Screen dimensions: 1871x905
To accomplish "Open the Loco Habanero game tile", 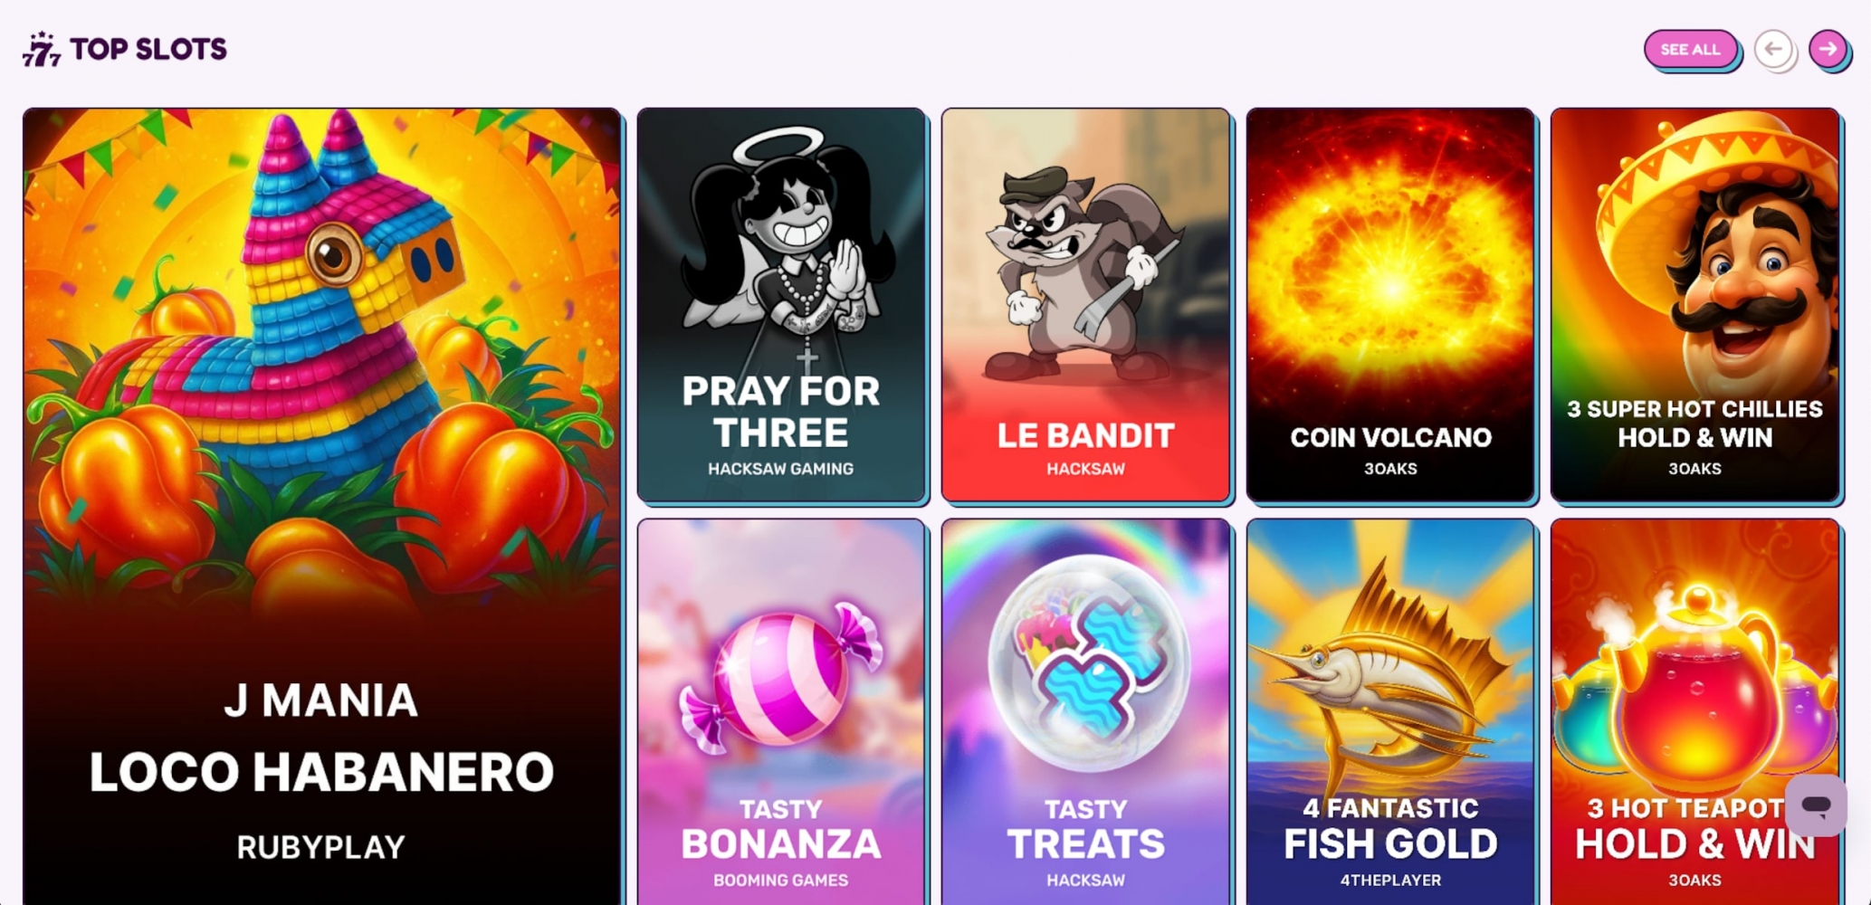I will pyautogui.click(x=322, y=507).
